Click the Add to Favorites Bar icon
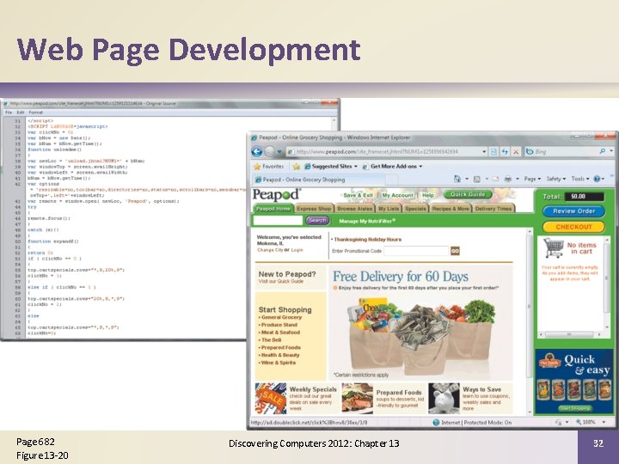The height and width of the screenshot is (464, 619). click(296, 167)
